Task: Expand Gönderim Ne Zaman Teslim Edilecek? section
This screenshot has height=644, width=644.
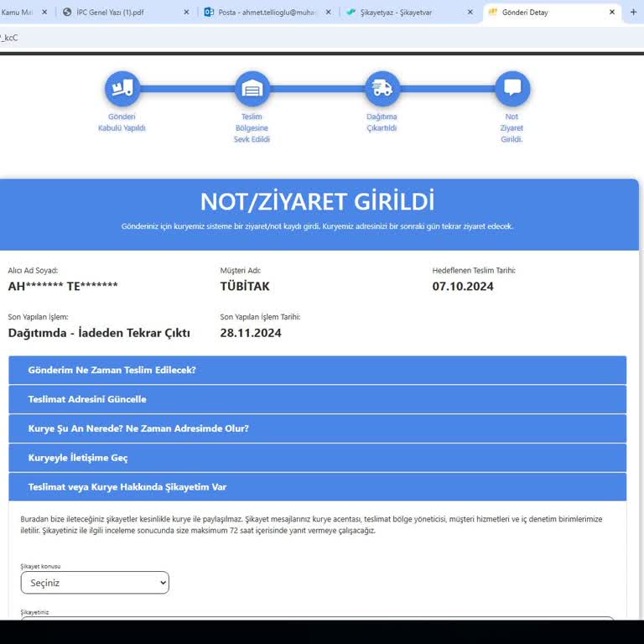Action: click(318, 370)
